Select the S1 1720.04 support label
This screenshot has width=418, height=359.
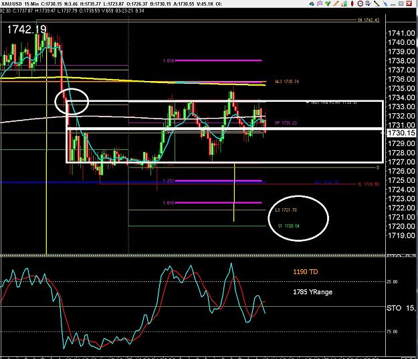tap(289, 226)
